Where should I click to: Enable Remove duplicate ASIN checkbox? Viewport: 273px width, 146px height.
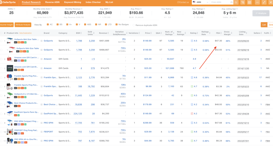[134, 25]
